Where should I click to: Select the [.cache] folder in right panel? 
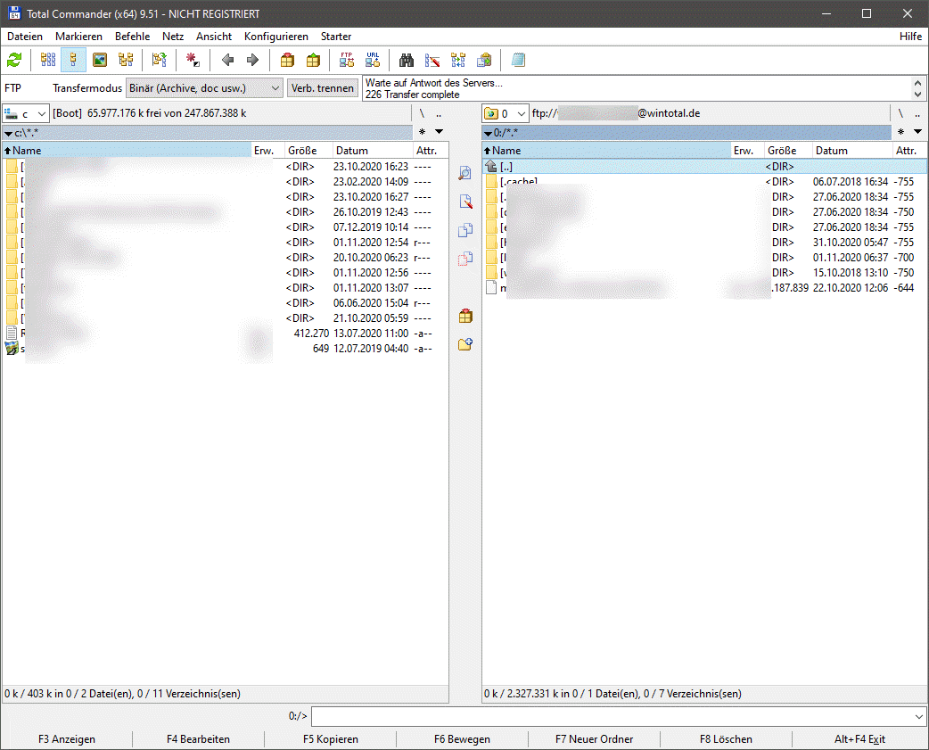point(705,182)
